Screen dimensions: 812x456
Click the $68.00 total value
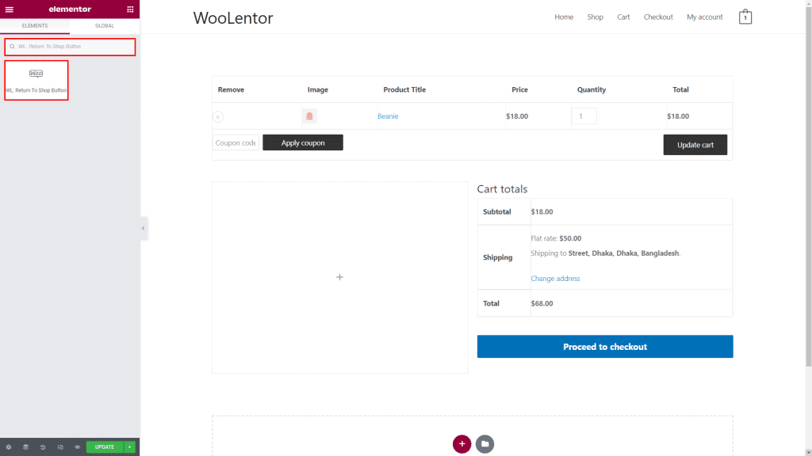tap(542, 303)
